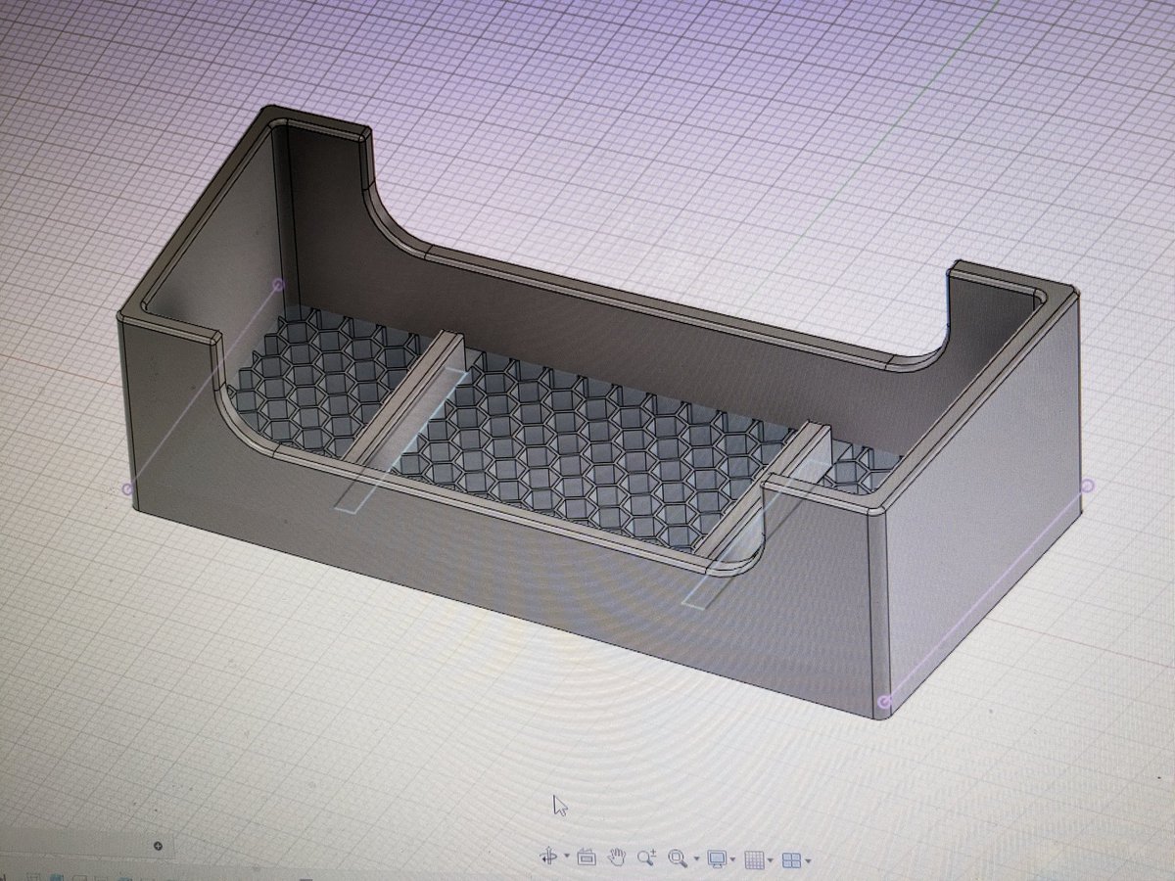Click the Grid and Snaps icon
The image size is (1175, 881).
pyautogui.click(x=755, y=858)
